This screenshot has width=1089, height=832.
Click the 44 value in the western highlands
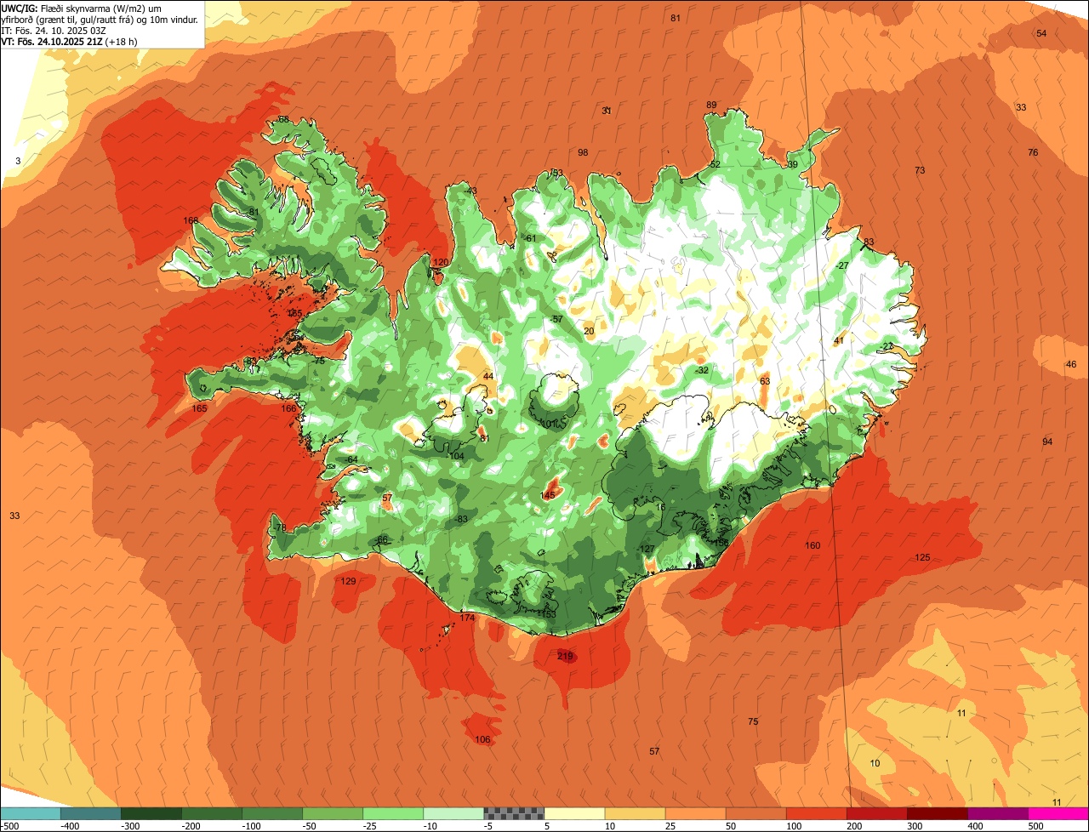[488, 376]
